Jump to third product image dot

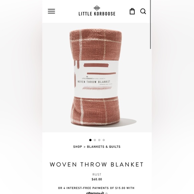99,140
